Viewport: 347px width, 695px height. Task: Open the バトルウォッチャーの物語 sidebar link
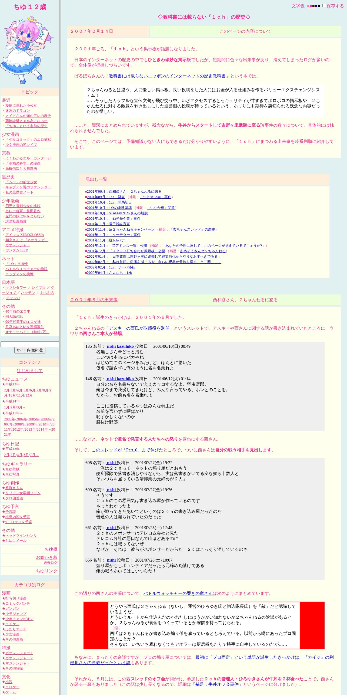coord(26,269)
